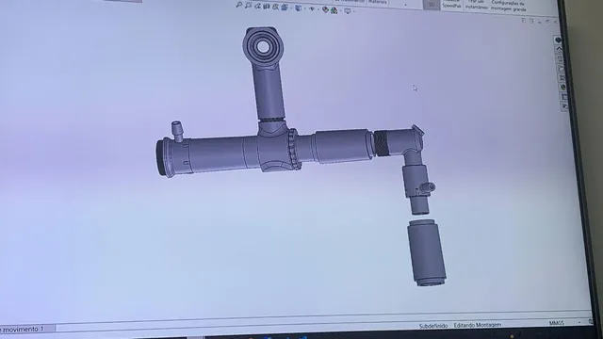The width and height of the screenshot is (603, 339).
Task: Select the top eyelet ring of the assembly
Action: coord(263,46)
